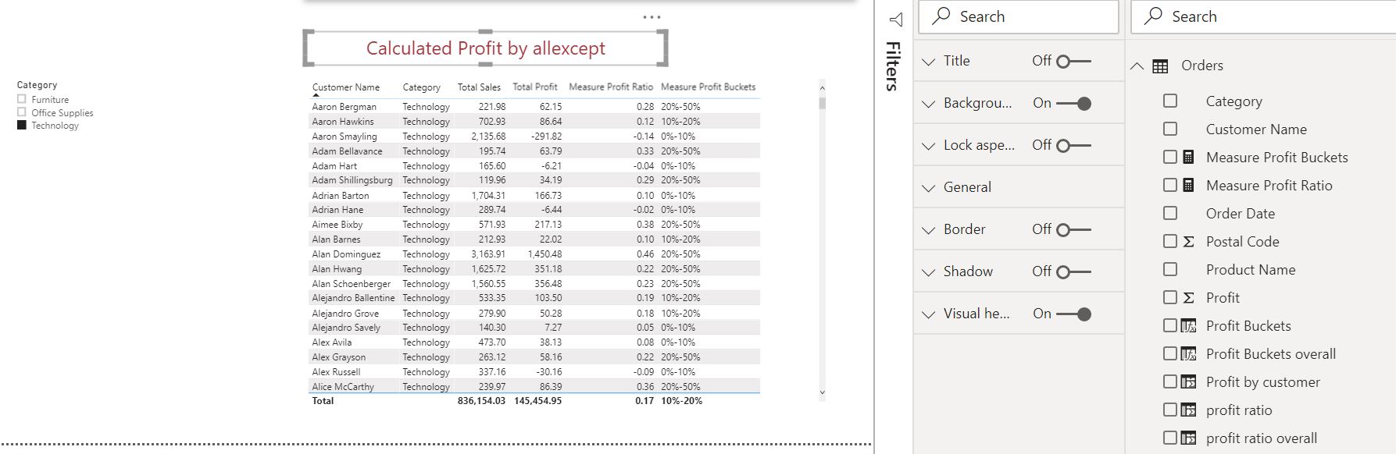Check the Category field checkbox

click(1170, 101)
